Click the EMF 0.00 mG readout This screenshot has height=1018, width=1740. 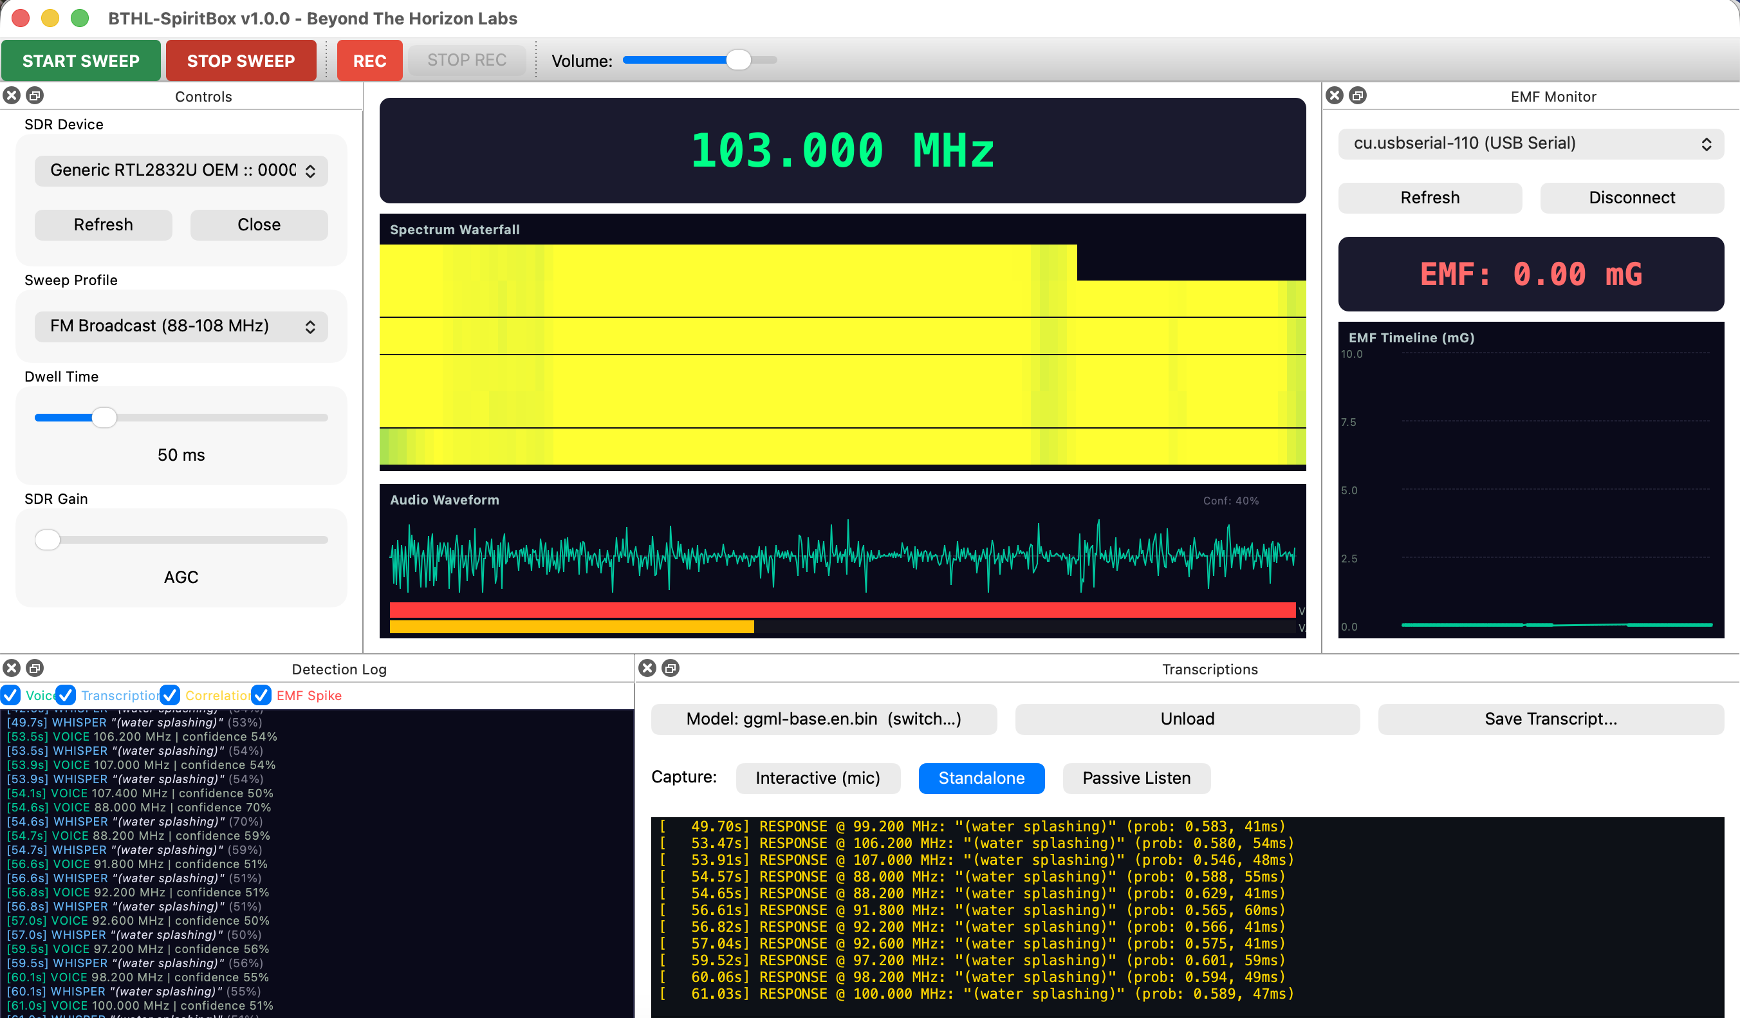tap(1530, 274)
